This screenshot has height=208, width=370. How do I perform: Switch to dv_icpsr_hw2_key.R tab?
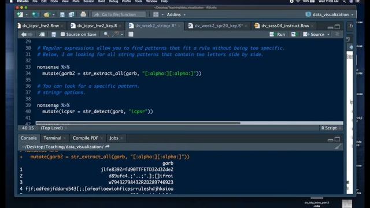pos(97,25)
